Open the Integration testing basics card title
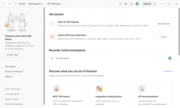Screen dimensions: 180x108 point(109,97)
